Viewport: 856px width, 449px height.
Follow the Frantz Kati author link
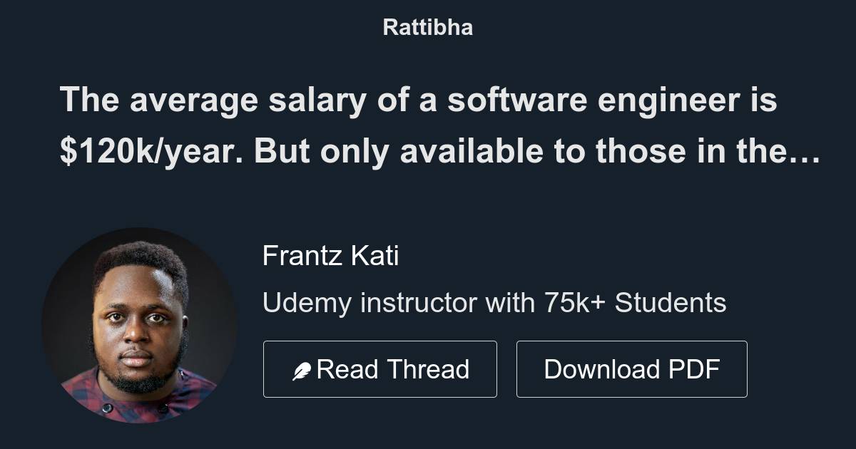pos(331,256)
